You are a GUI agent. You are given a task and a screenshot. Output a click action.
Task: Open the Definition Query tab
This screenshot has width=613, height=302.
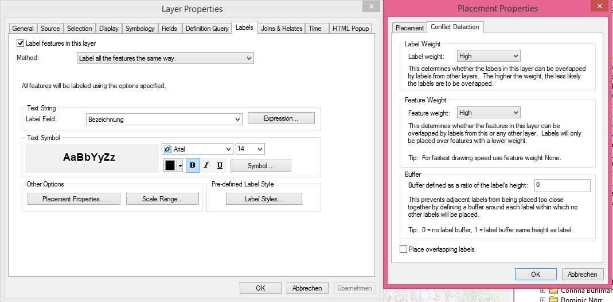click(207, 29)
